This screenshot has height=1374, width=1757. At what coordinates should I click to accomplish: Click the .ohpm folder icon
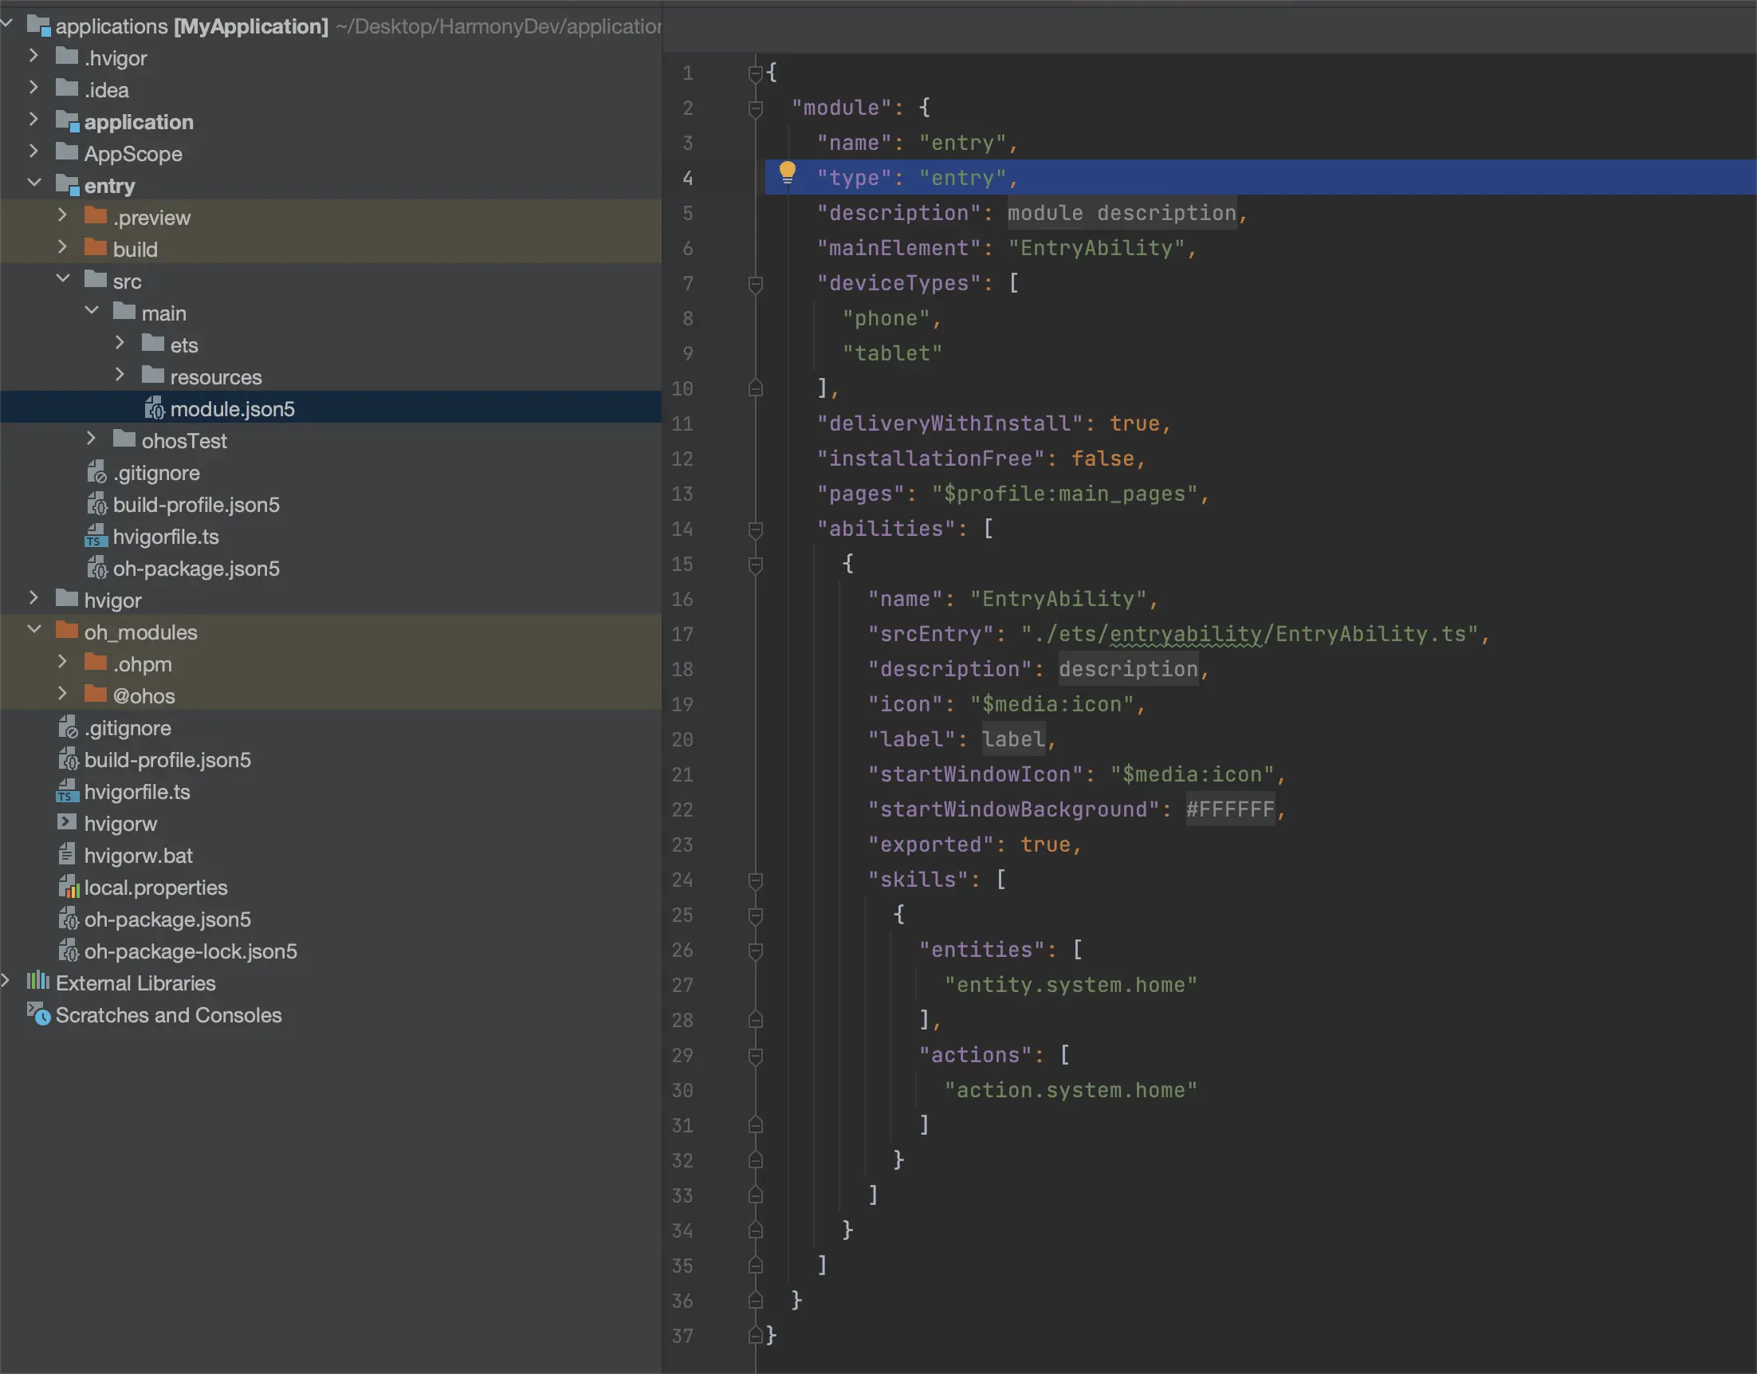pos(96,663)
